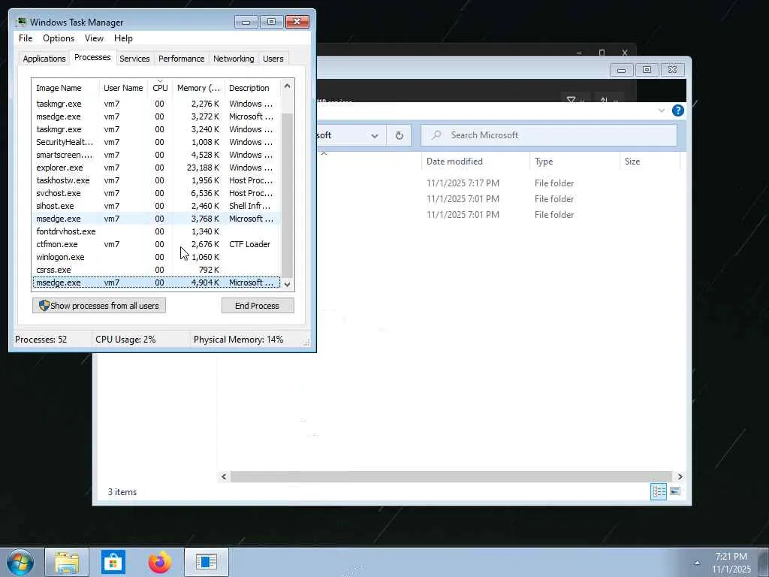Image resolution: width=769 pixels, height=577 pixels.
Task: Switch to the Networking tab
Action: point(234,59)
